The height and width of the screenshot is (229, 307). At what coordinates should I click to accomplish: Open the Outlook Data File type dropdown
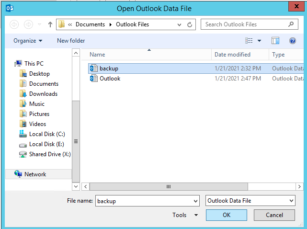[x=250, y=201]
